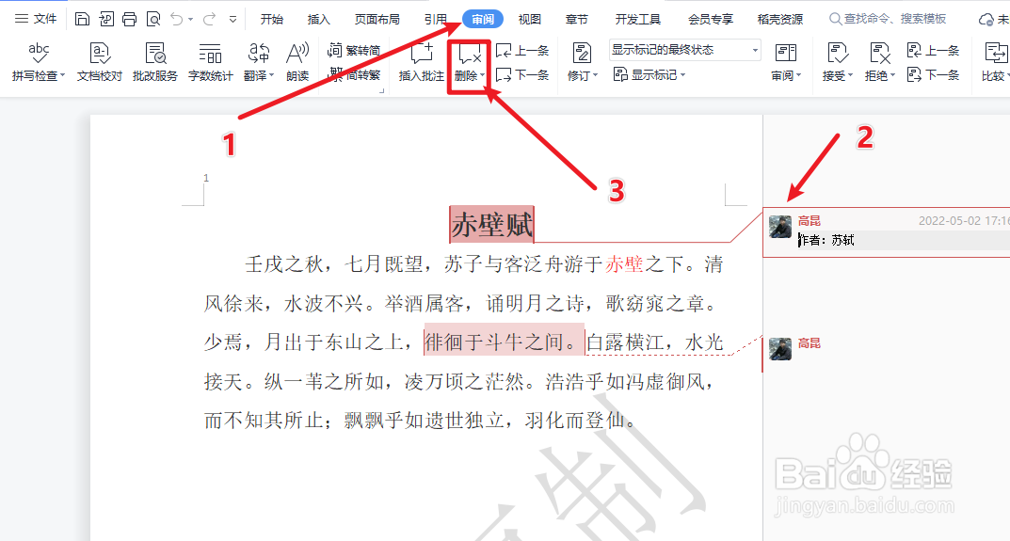Switch to the 插入 tab
The image size is (1010, 541).
319,20
